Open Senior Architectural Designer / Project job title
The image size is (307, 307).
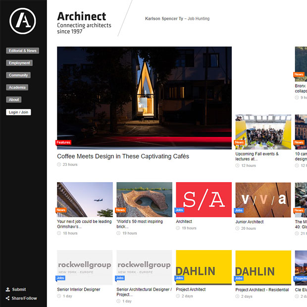pyautogui.click(x=144, y=292)
